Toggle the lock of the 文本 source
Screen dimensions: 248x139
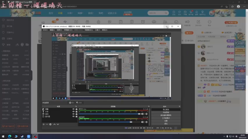click(76, 112)
